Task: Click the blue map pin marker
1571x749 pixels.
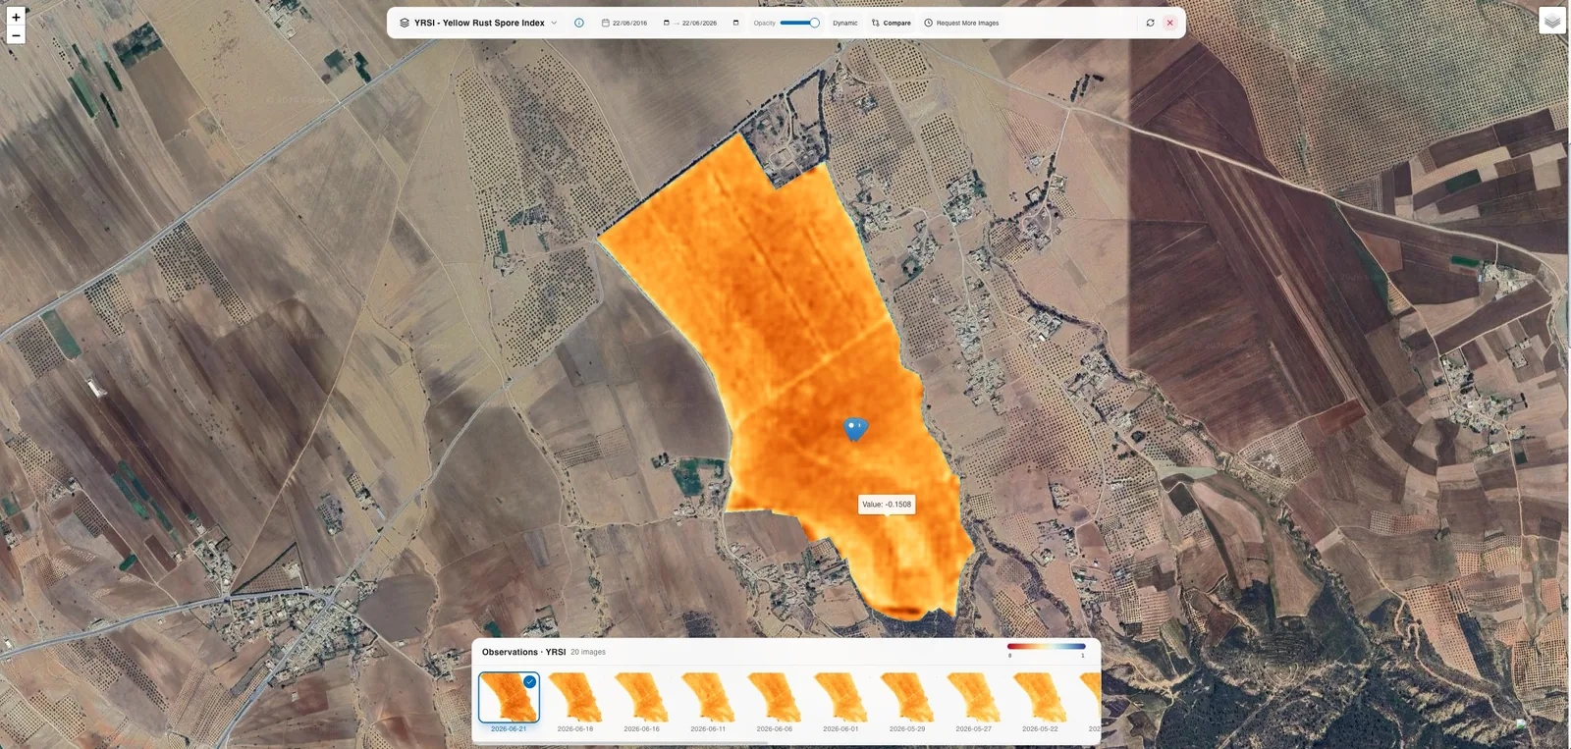Action: tap(855, 429)
